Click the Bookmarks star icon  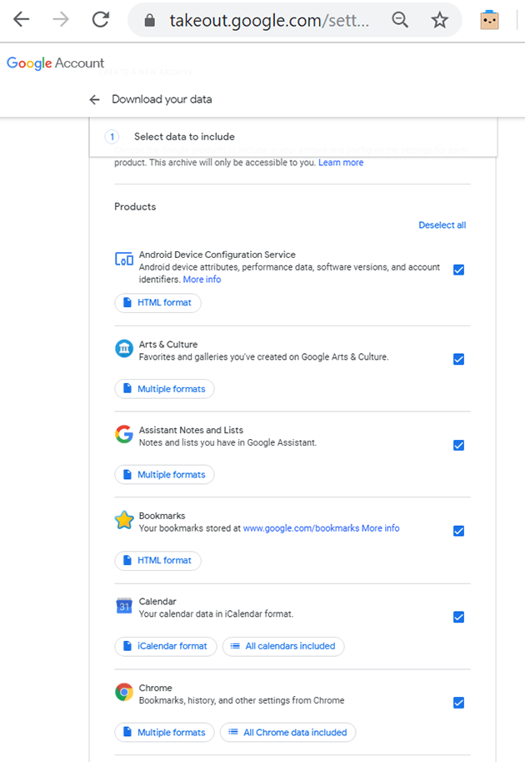coord(123,520)
